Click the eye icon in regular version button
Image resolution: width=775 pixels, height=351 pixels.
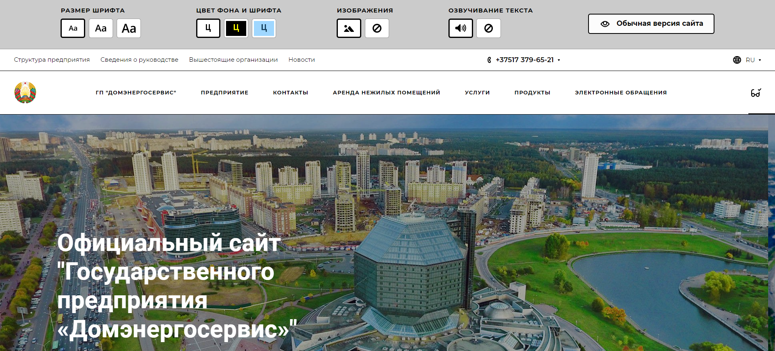point(605,24)
